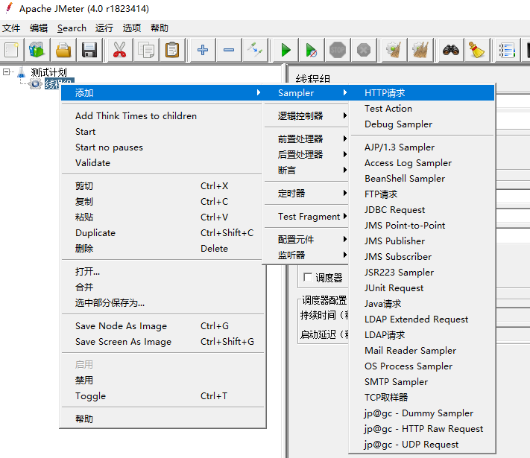The width and height of the screenshot is (530, 458).
Task: Collapse the 测试计划 tree node
Action: click(x=6, y=71)
